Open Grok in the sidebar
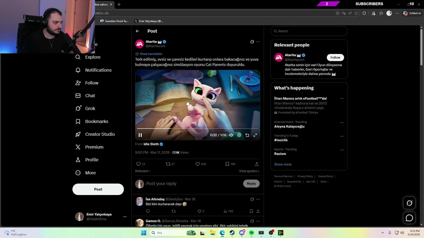 (85, 108)
